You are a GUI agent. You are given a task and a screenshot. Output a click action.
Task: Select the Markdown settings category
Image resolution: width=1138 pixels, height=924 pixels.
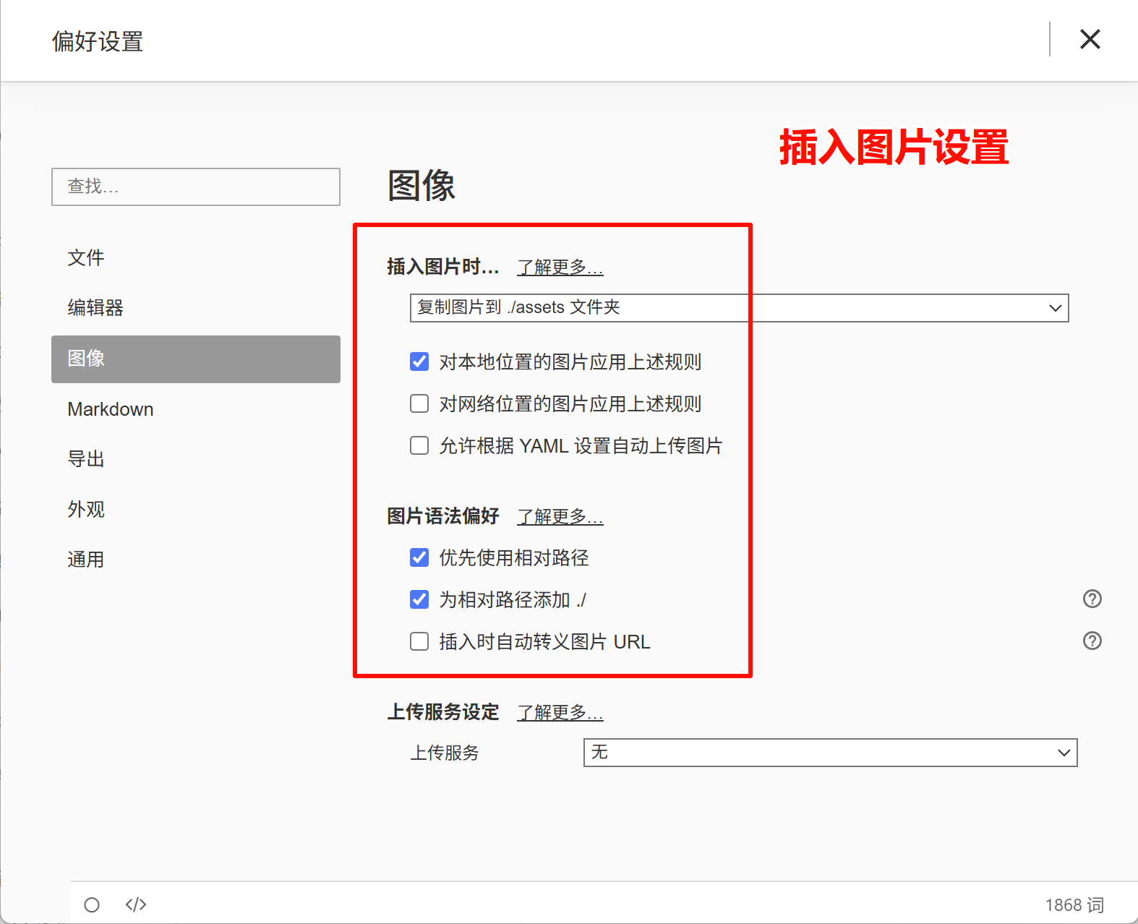[111, 409]
